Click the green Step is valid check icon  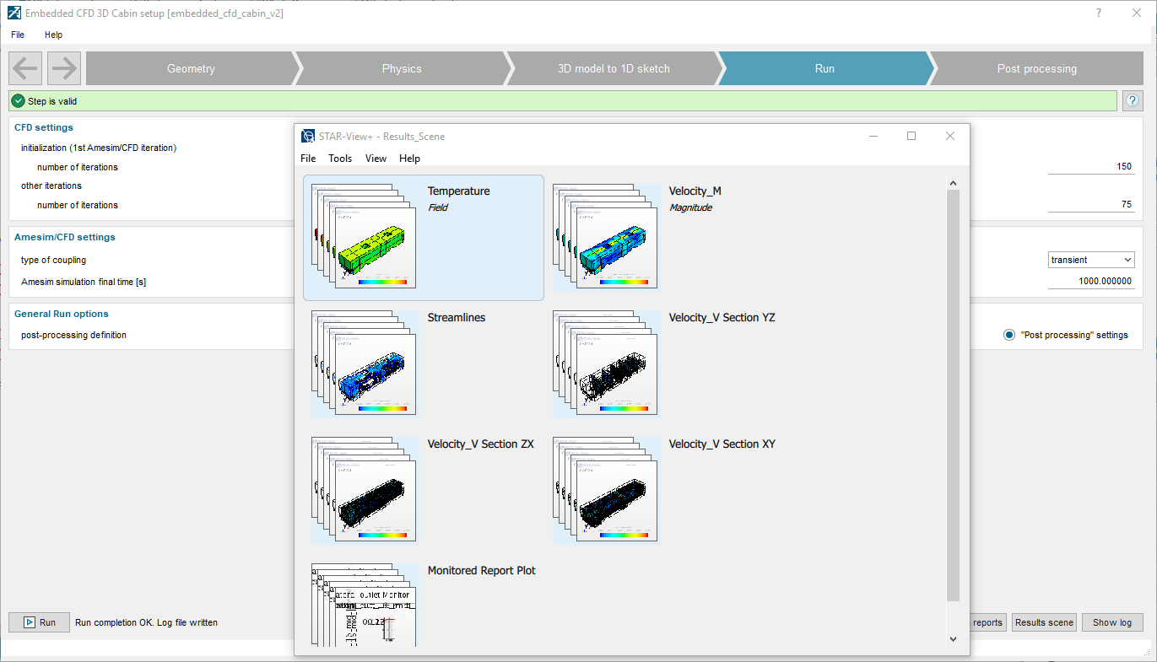point(18,100)
